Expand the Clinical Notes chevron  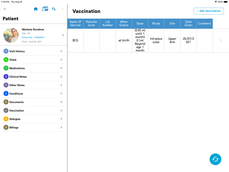point(61,76)
